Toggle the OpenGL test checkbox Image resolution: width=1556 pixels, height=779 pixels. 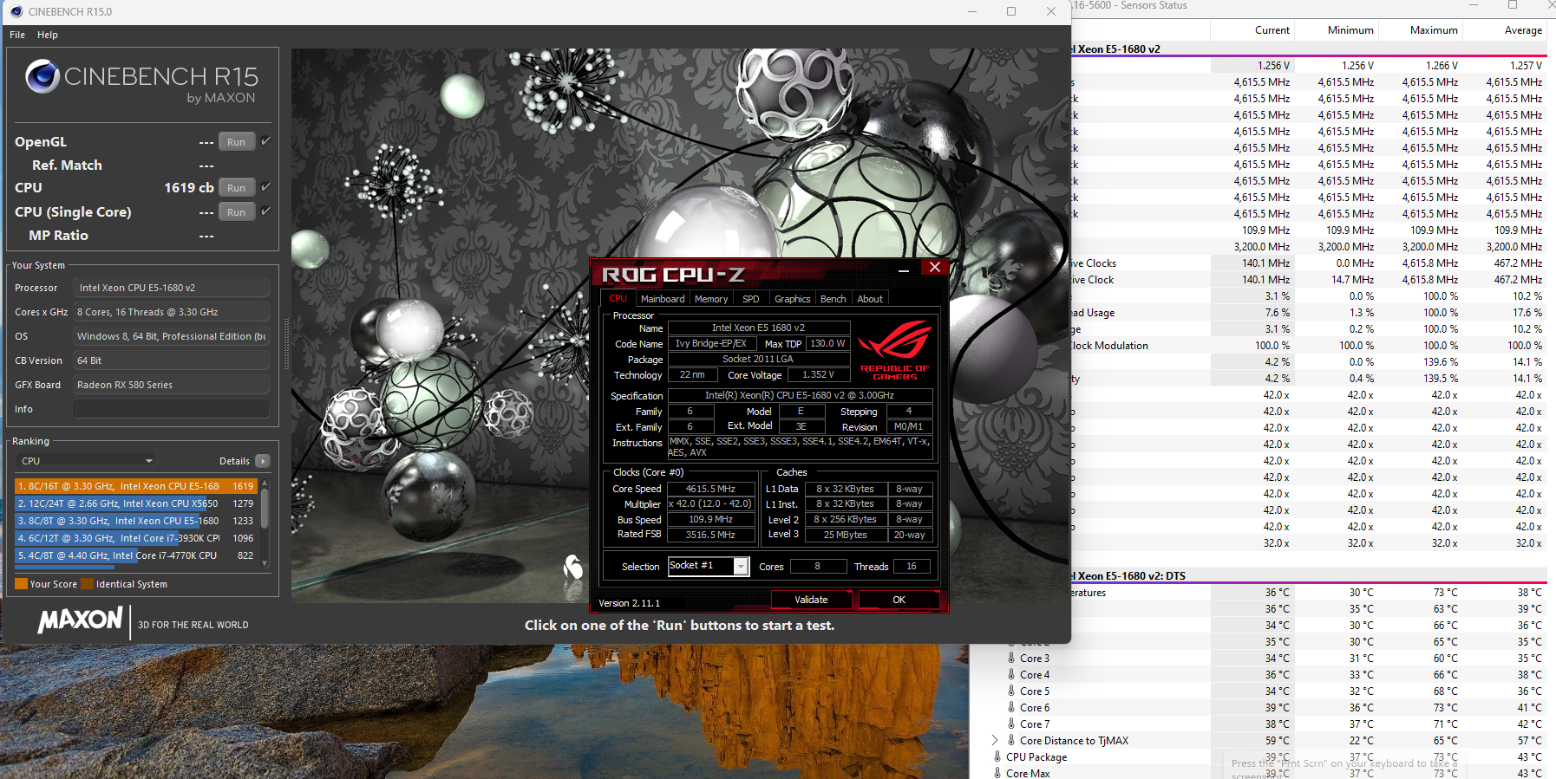pyautogui.click(x=266, y=140)
